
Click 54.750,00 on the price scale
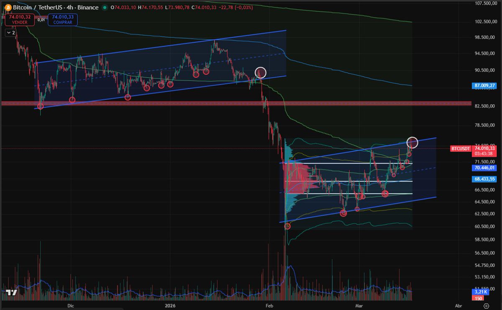[486, 266]
